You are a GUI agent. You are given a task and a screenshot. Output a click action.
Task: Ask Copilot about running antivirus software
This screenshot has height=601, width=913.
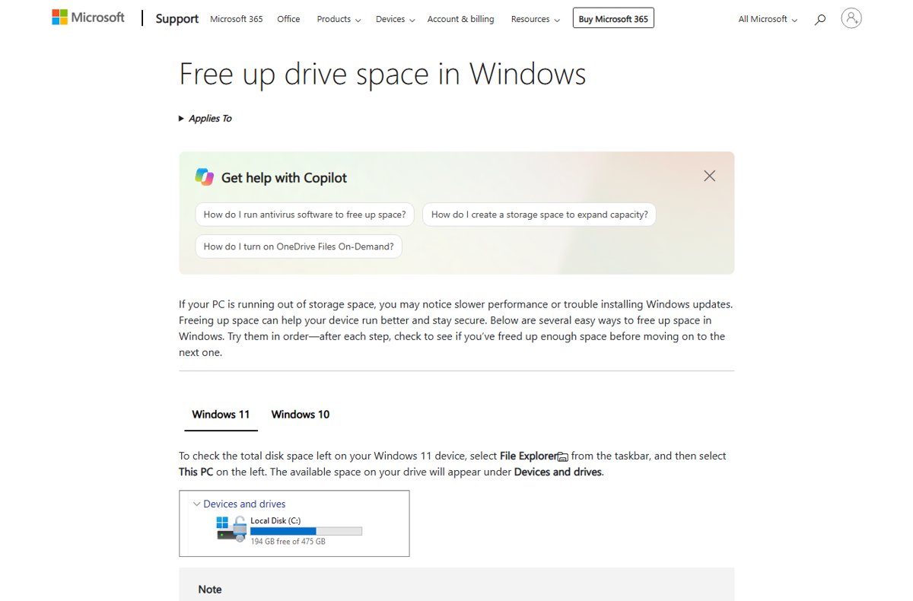pos(304,215)
